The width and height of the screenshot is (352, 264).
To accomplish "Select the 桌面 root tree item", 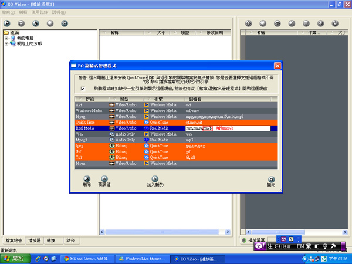I will 15,32.
